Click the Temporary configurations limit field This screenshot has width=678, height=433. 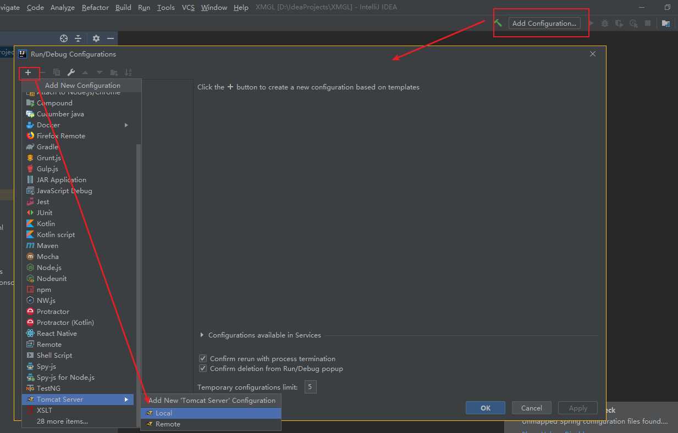pos(310,387)
